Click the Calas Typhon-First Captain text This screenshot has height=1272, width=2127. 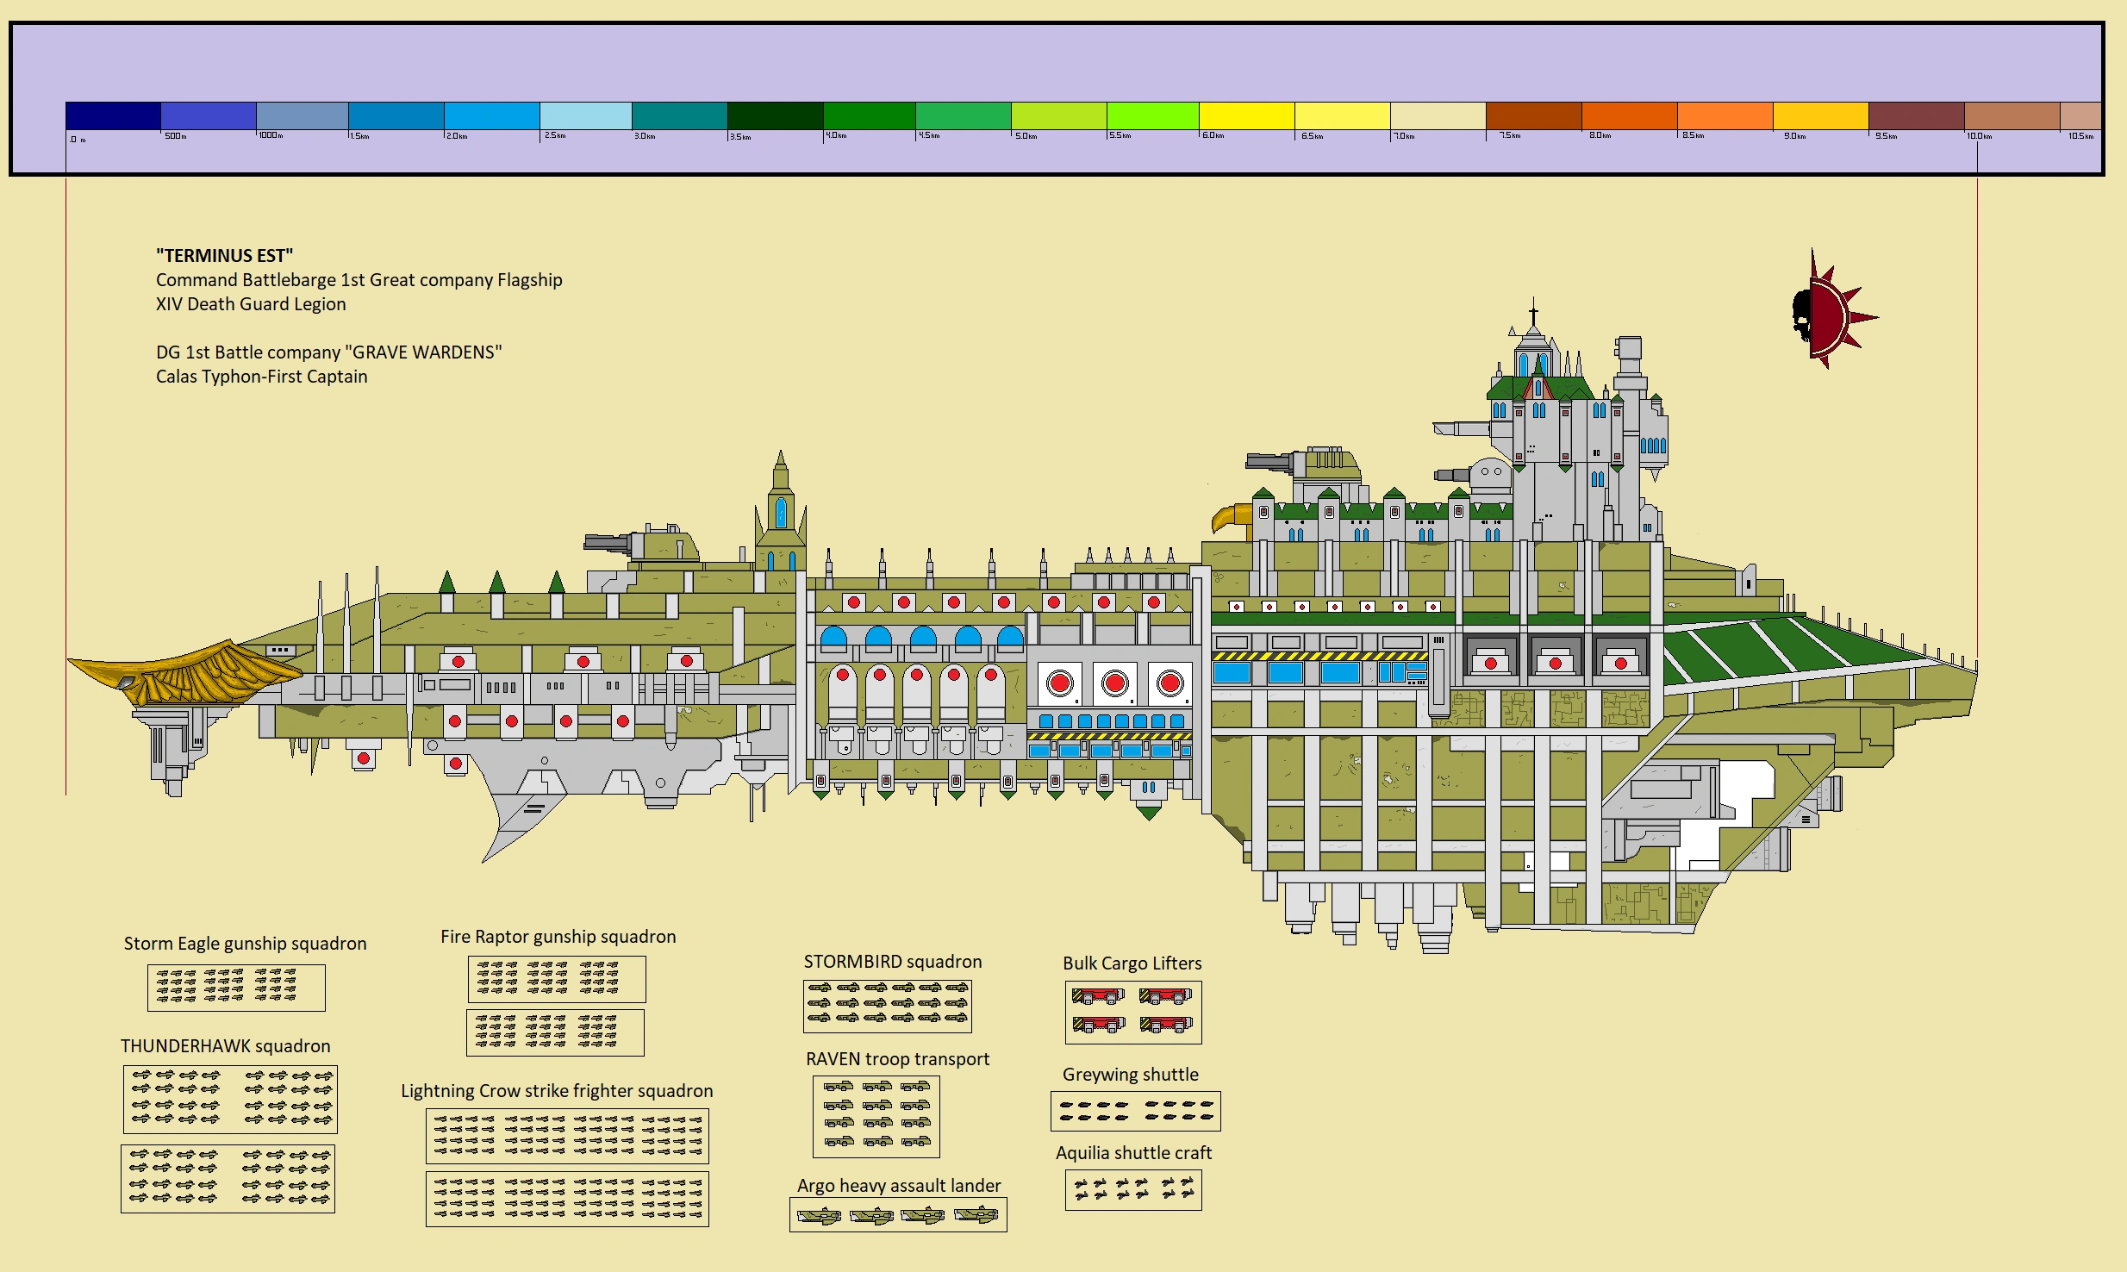tap(261, 377)
